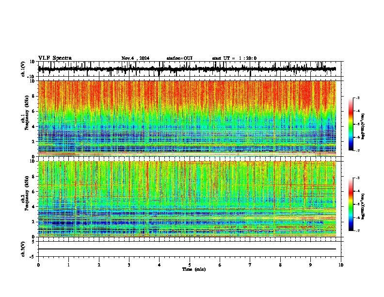The width and height of the screenshot is (384, 297).
Task: Click the flat ch.3 voltage line
Action: tap(187, 249)
